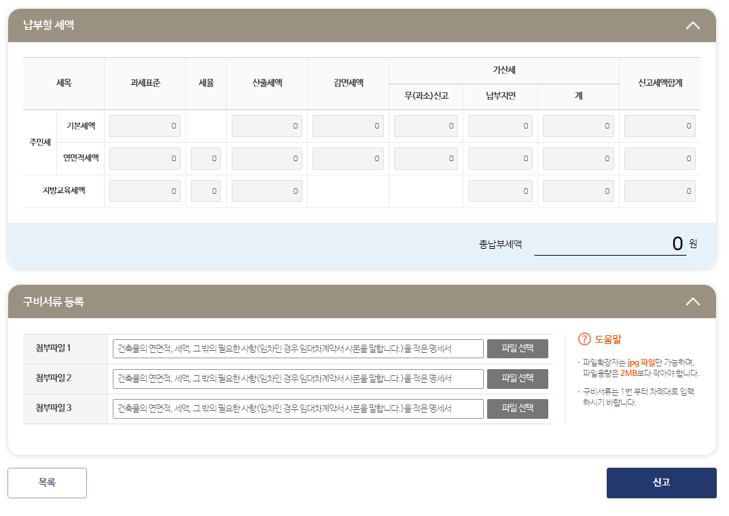The height and width of the screenshot is (516, 729).
Task: Click 파일 선택 for 첨부파일 1
Action: pos(517,348)
